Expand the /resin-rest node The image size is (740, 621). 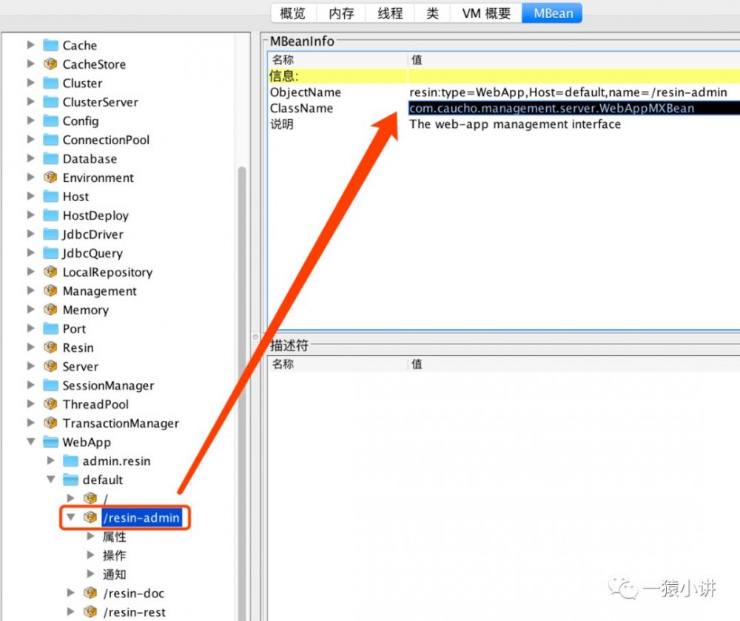pyautogui.click(x=71, y=611)
